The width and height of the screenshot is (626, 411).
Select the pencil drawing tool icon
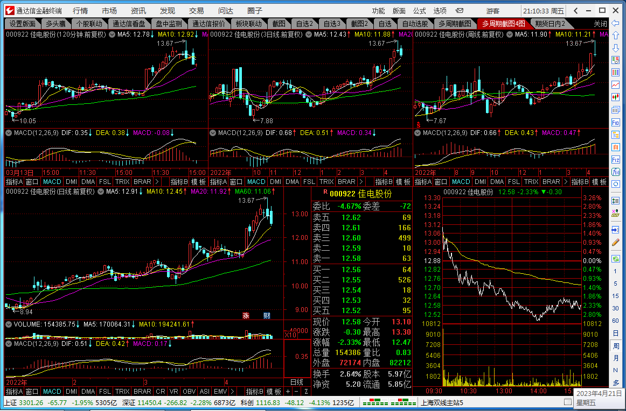[x=616, y=243]
